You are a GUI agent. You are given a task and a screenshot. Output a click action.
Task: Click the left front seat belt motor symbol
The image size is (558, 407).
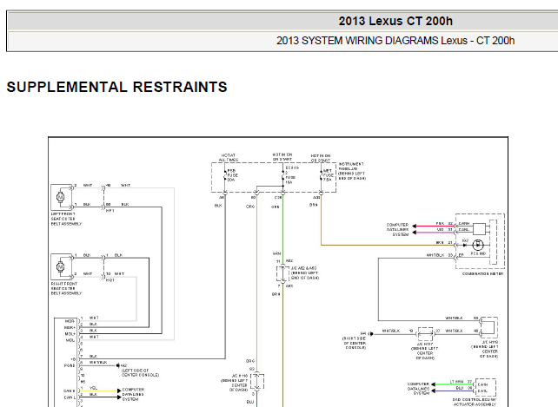(x=61, y=197)
